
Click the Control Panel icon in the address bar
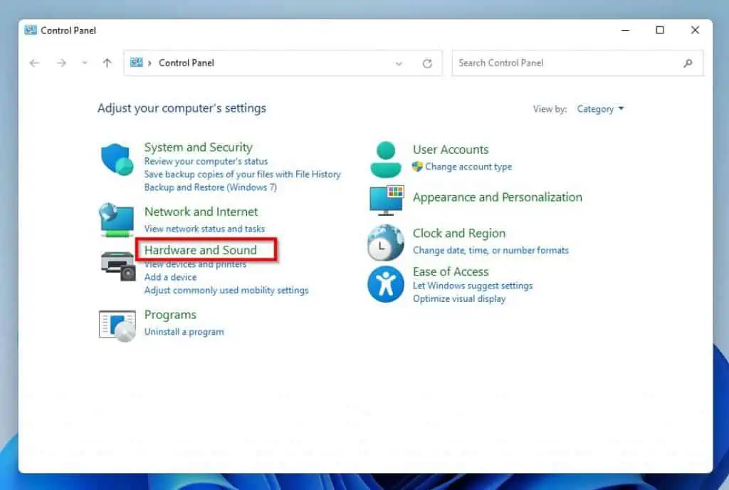137,63
